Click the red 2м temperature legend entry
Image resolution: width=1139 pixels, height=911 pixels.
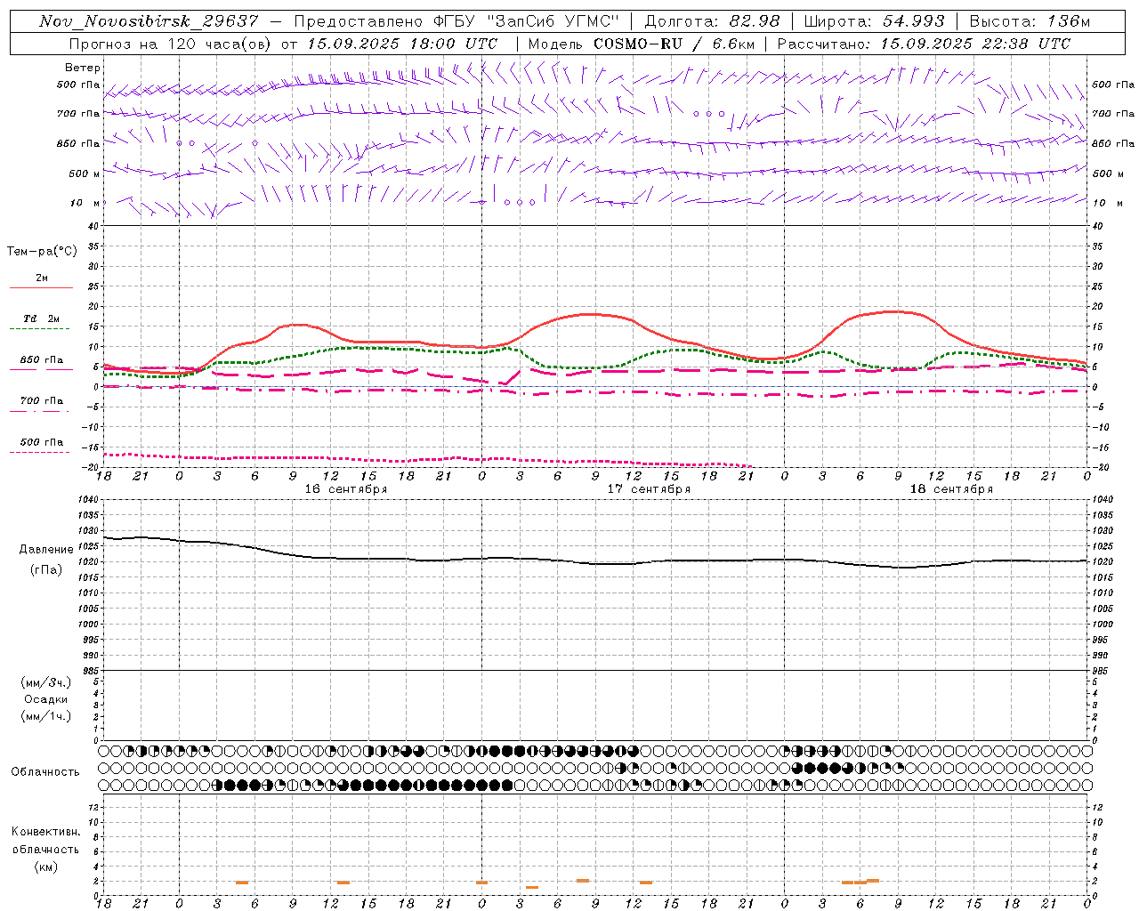(x=42, y=282)
